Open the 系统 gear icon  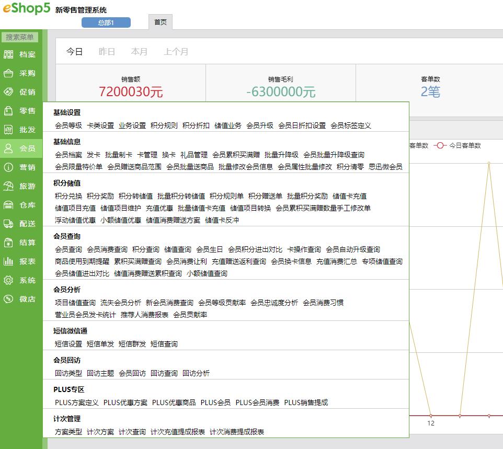coord(8,280)
